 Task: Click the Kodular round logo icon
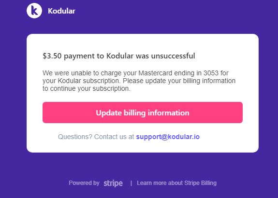click(34, 11)
